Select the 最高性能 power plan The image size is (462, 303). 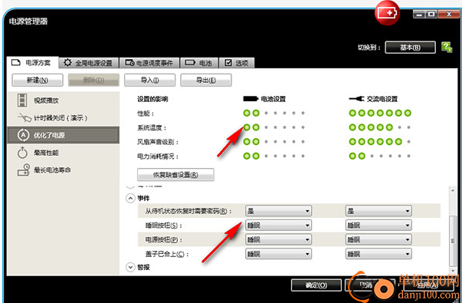coord(63,153)
